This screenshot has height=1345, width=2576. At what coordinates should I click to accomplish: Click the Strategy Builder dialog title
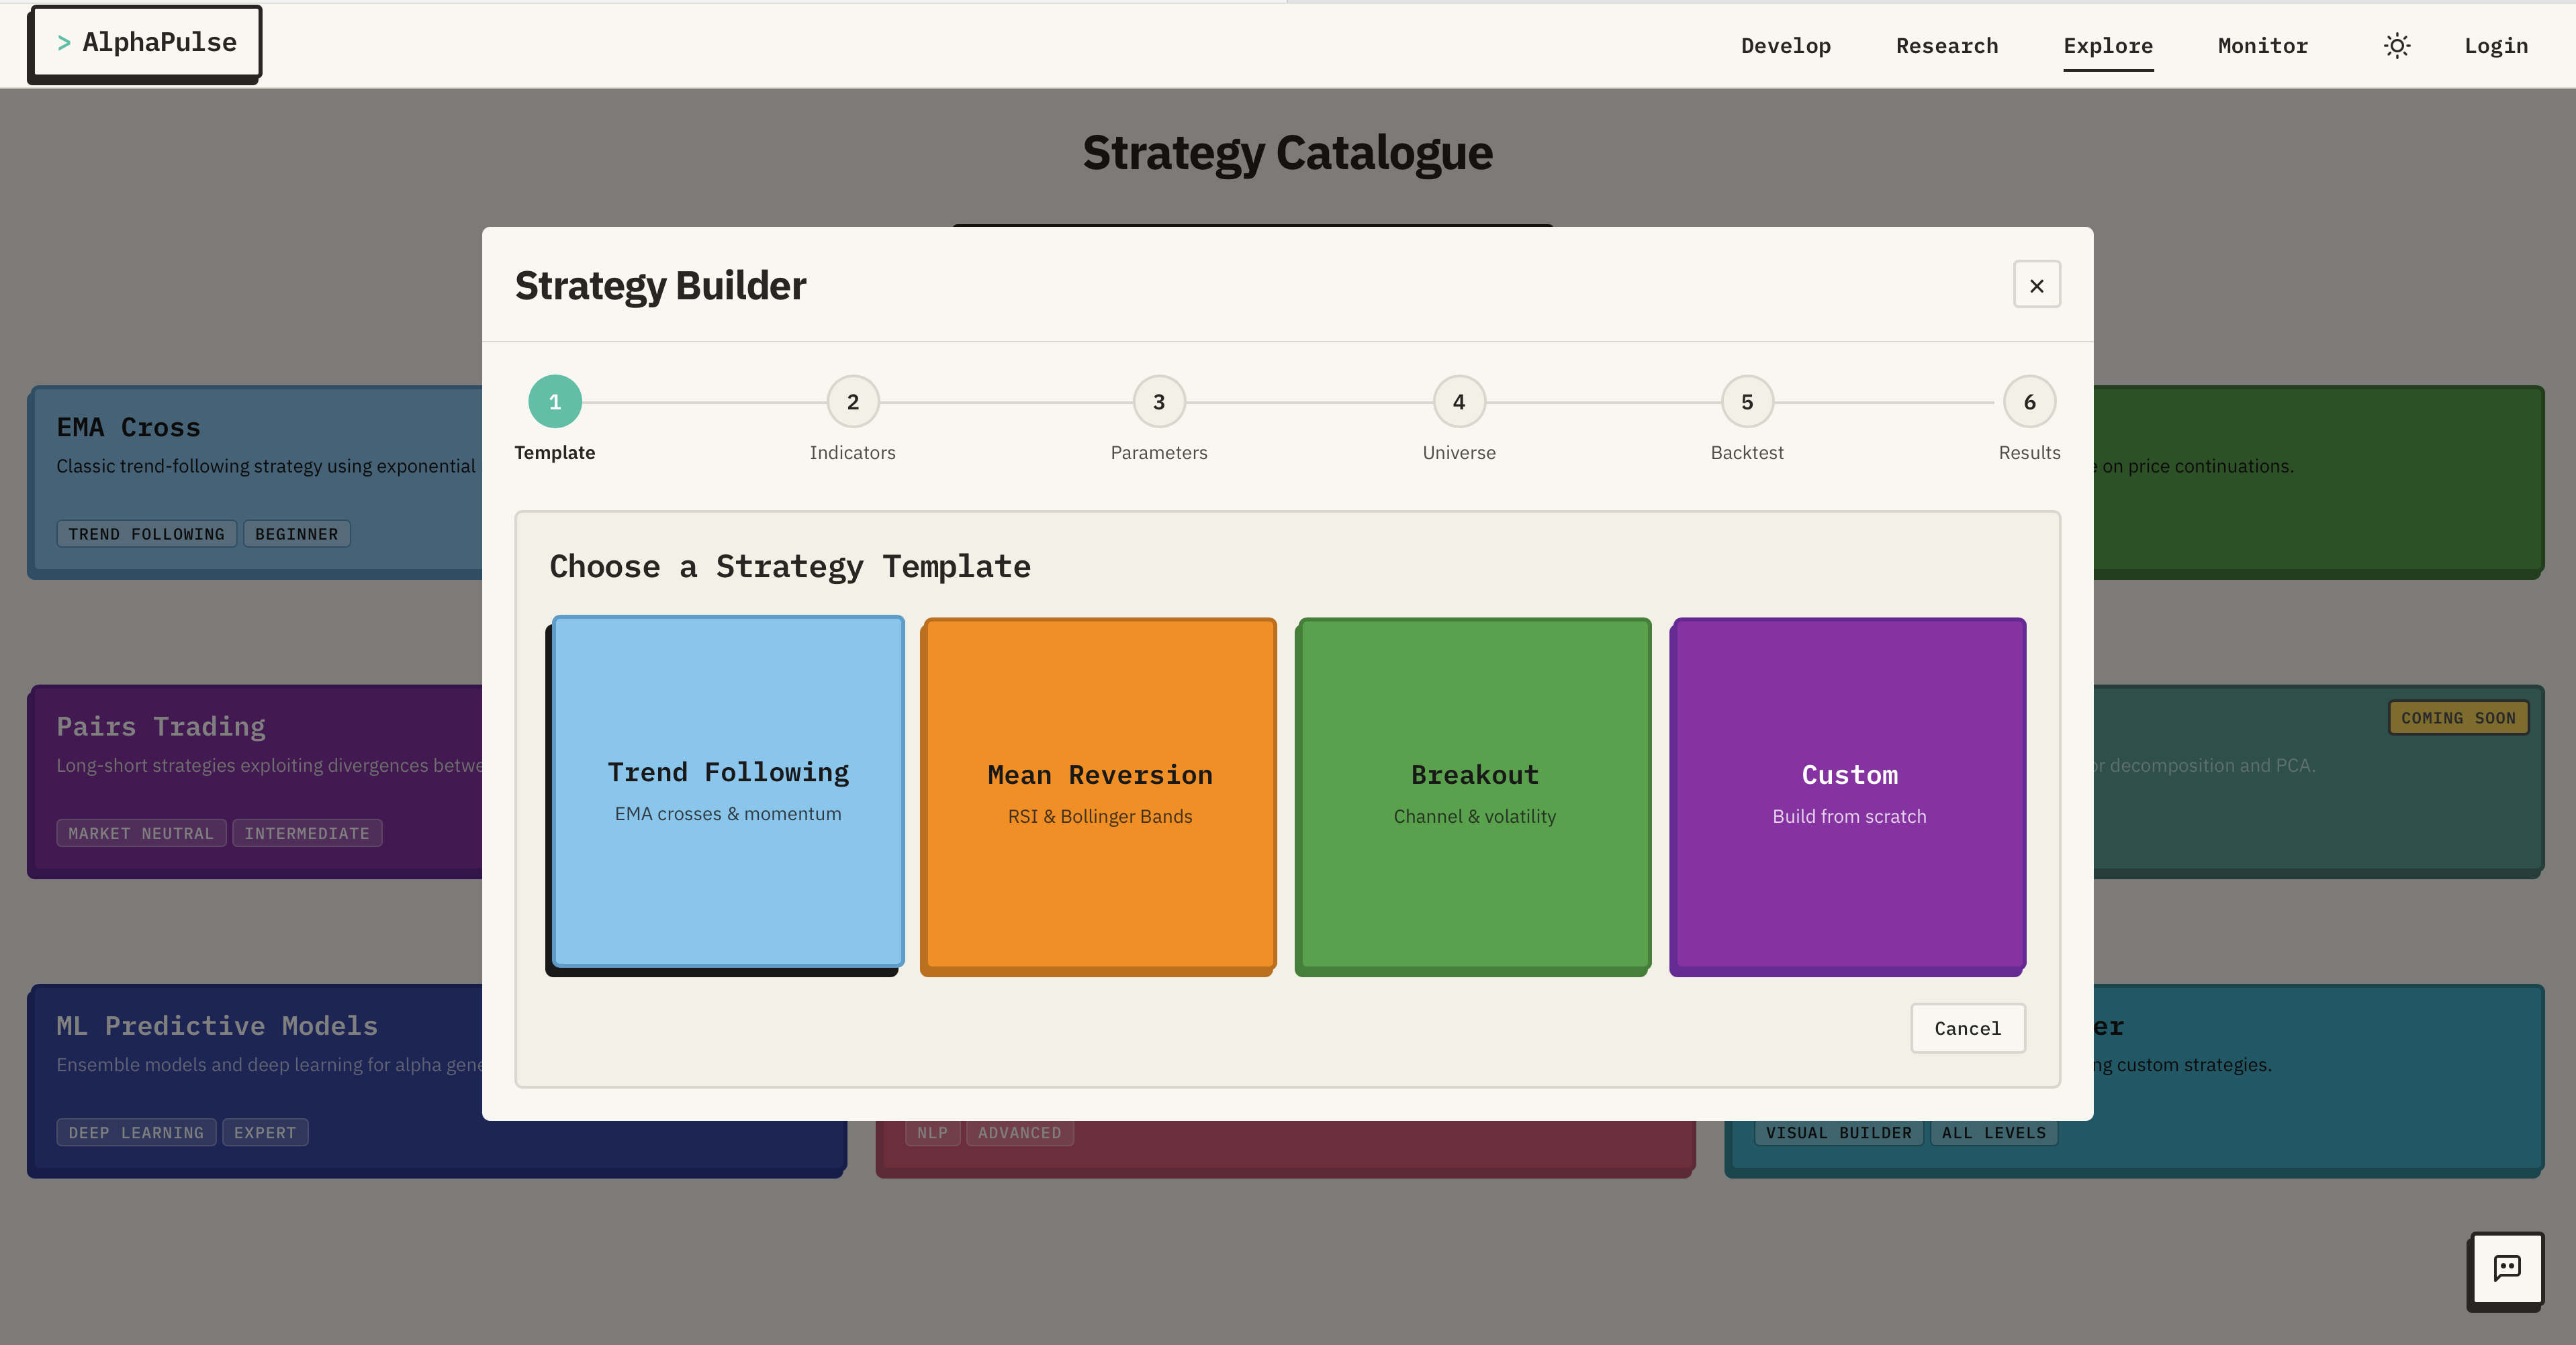pos(660,286)
